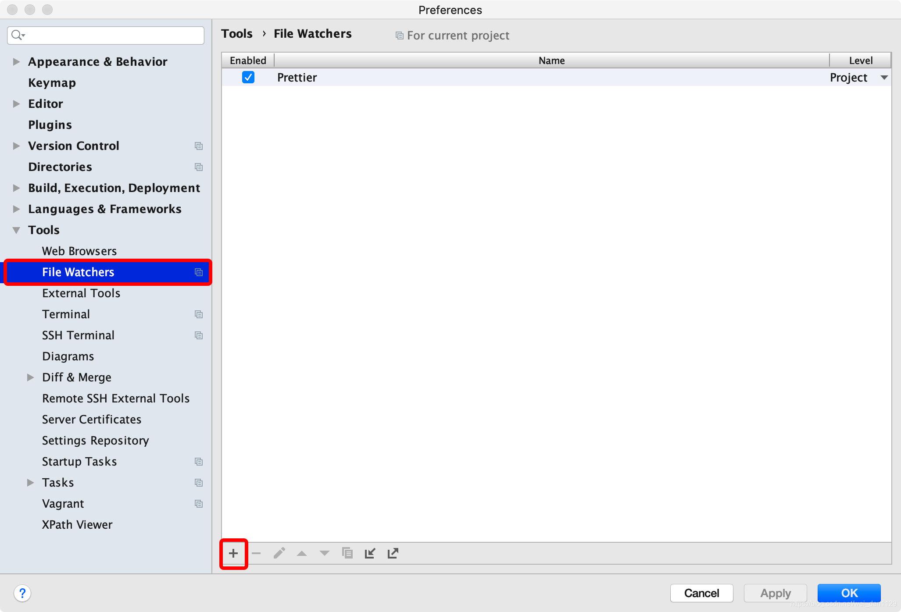
Task: Open help with the question mark button
Action: tap(22, 593)
